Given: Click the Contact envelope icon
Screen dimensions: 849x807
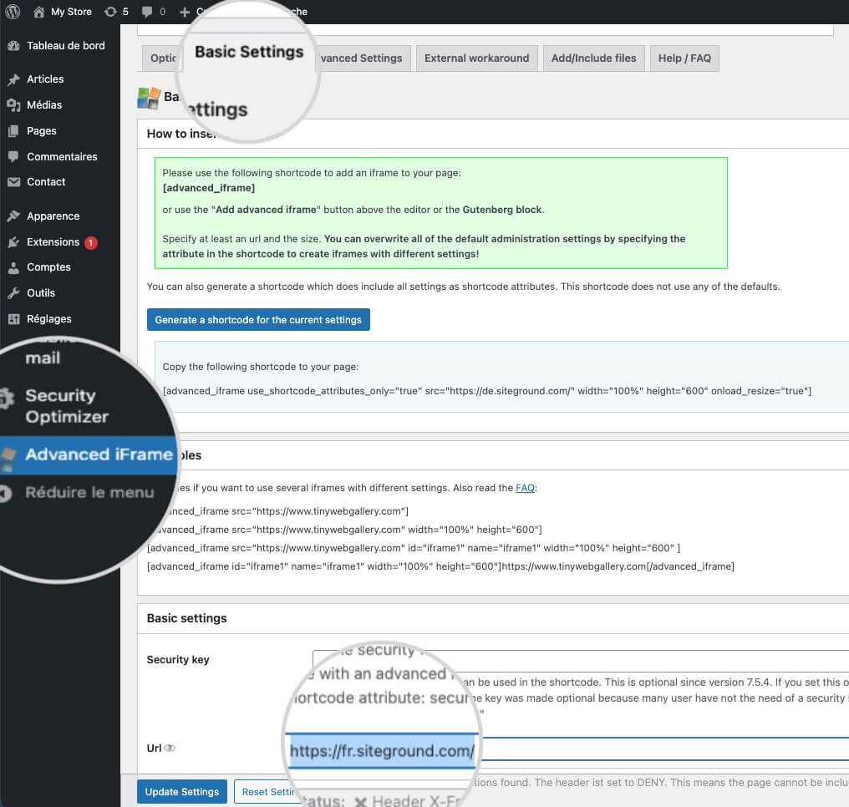Looking at the screenshot, I should (13, 182).
